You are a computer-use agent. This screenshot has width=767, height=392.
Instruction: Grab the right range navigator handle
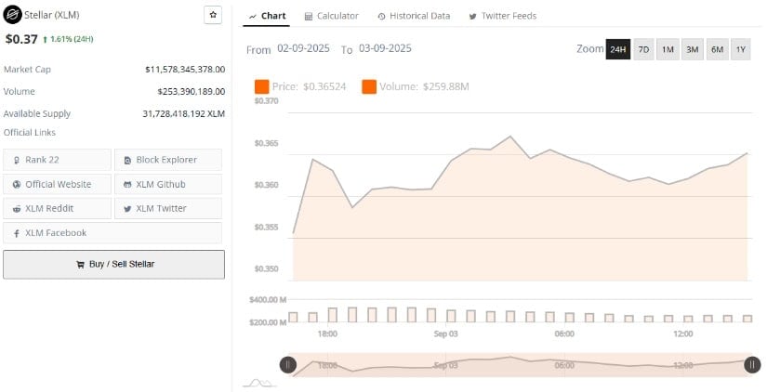(752, 365)
